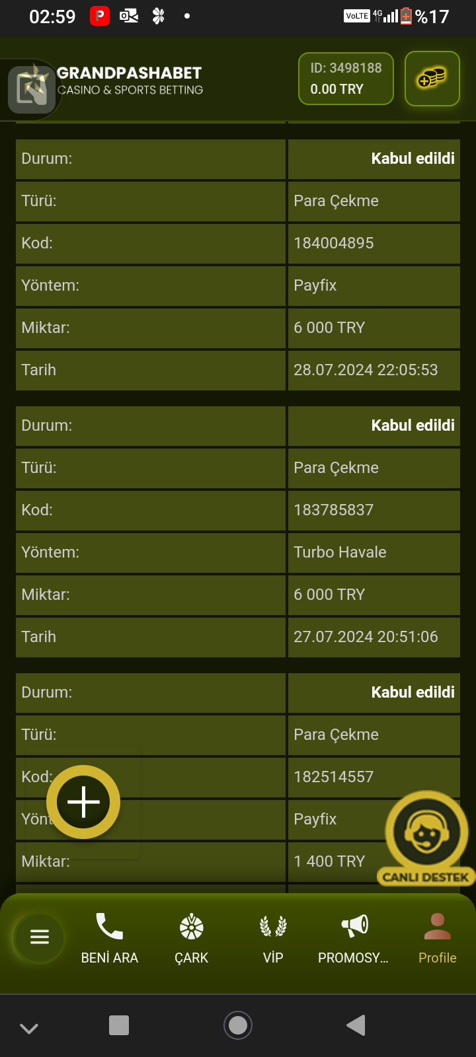Select transaction code 184004895
Screen dimensions: 476x1057
pos(334,243)
